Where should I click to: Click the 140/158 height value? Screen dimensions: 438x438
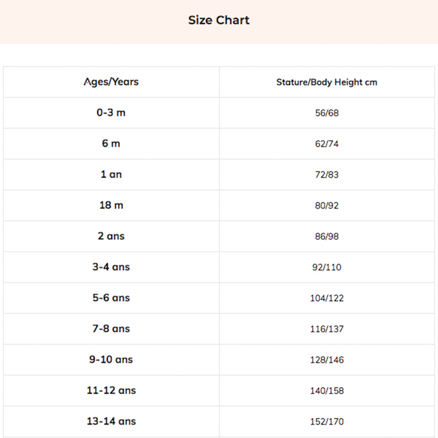coord(327,391)
